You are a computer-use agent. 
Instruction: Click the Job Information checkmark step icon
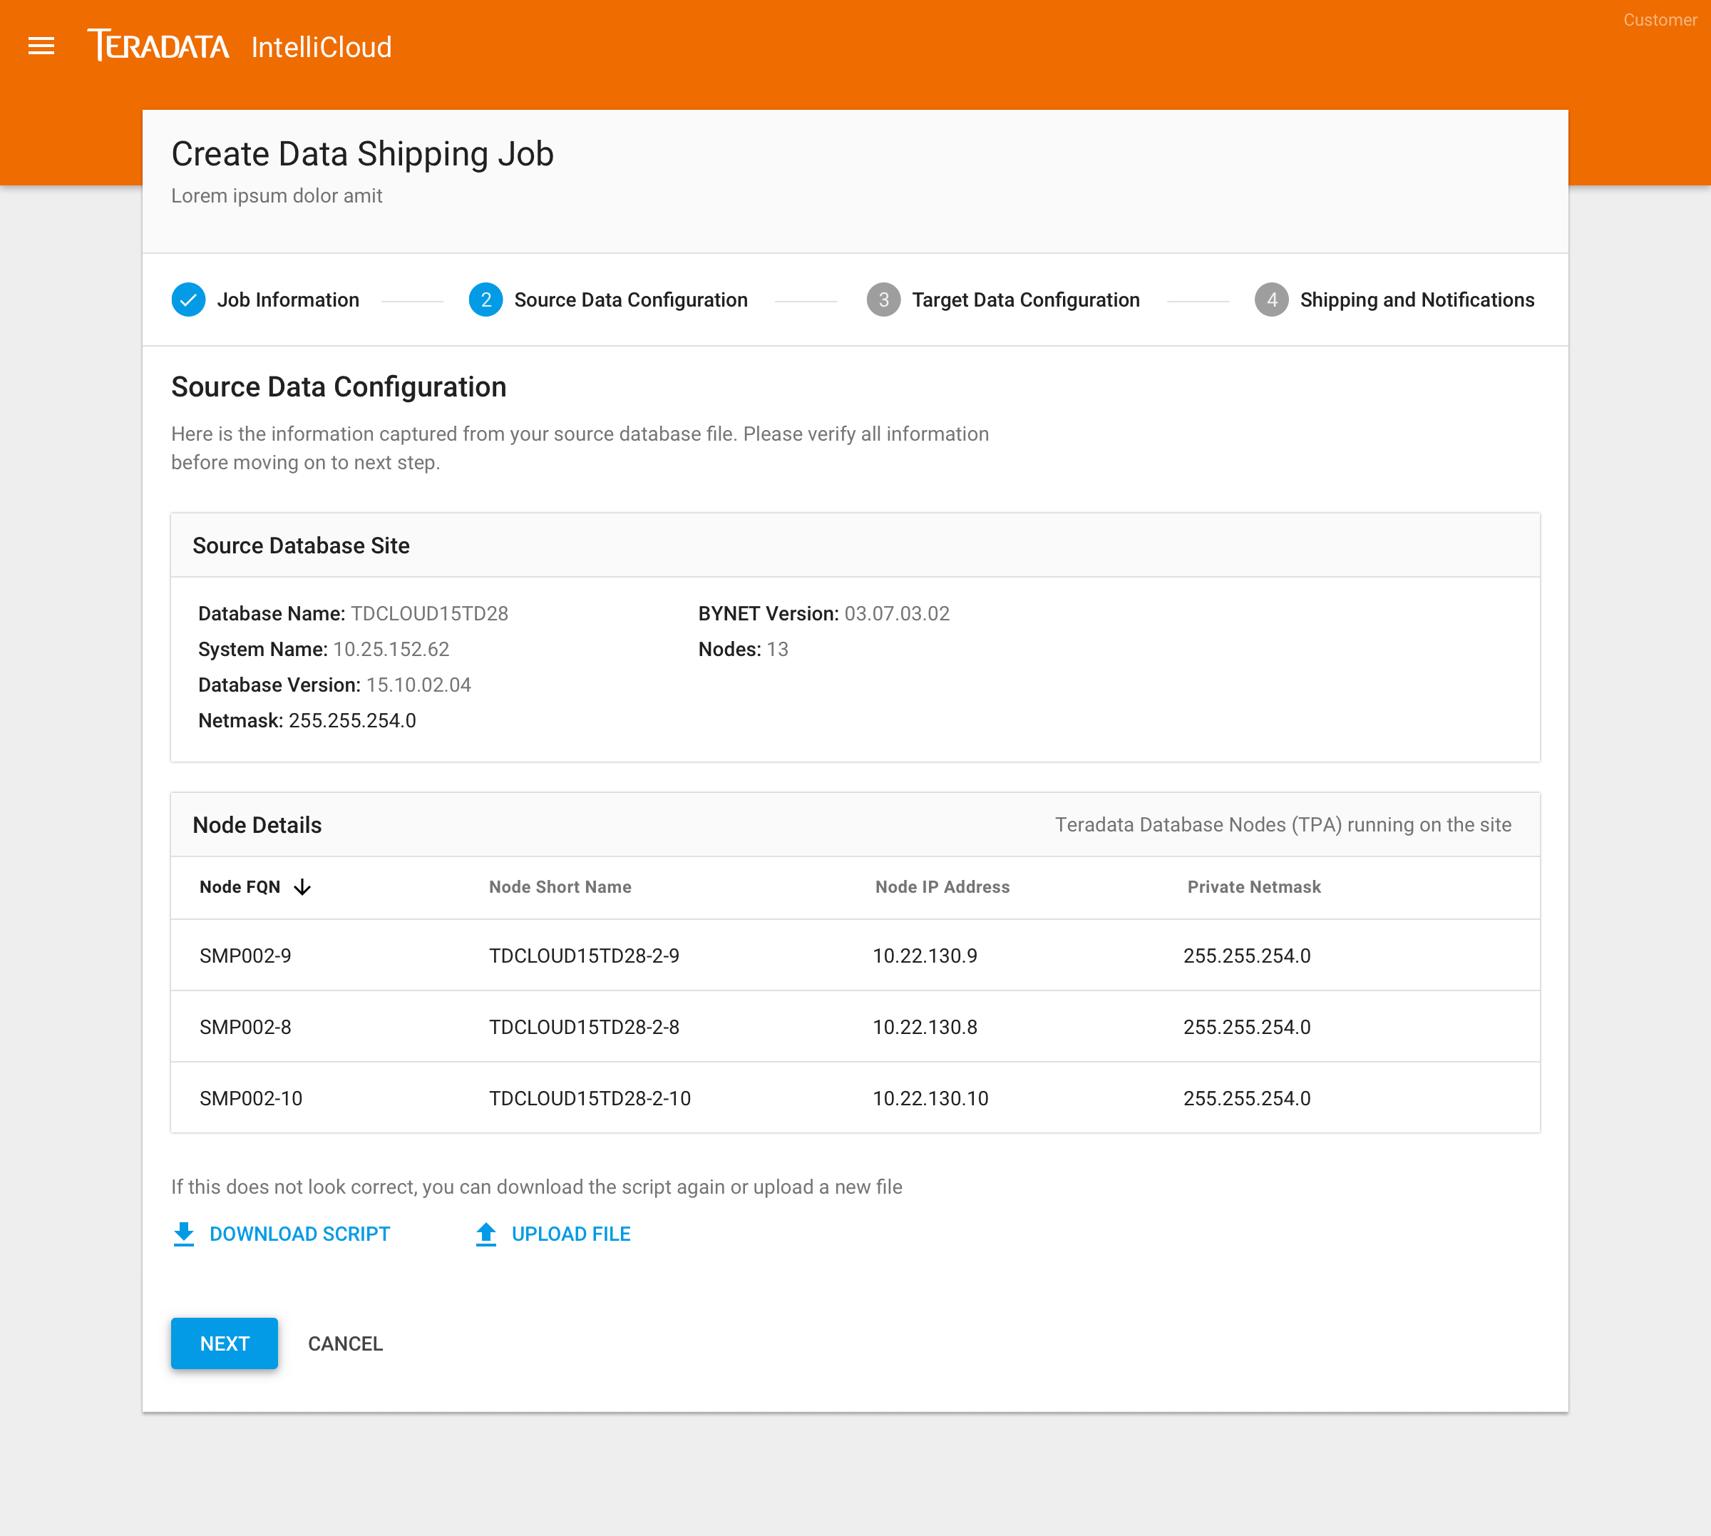click(x=188, y=299)
